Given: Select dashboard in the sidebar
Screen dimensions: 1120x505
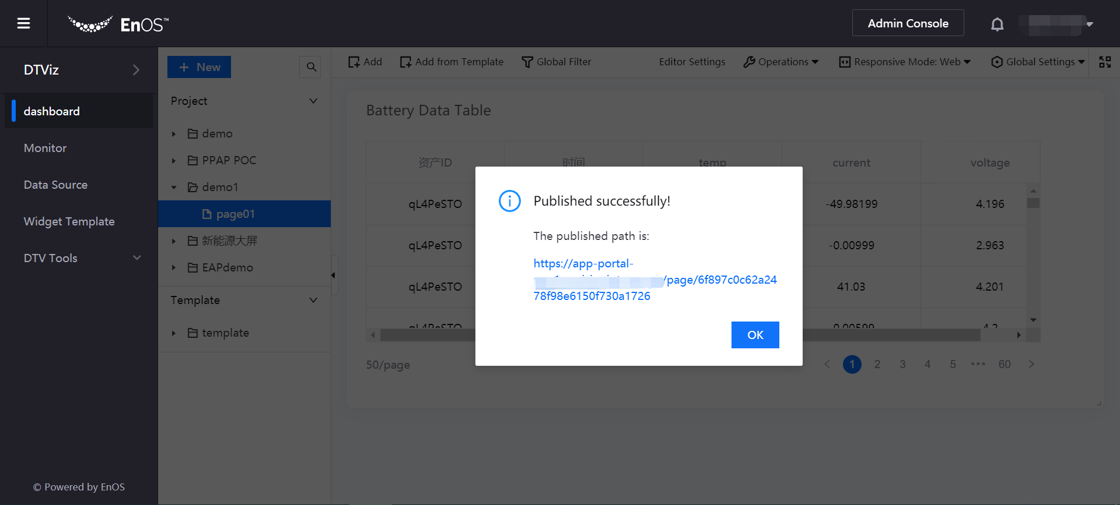Looking at the screenshot, I should click(79, 111).
